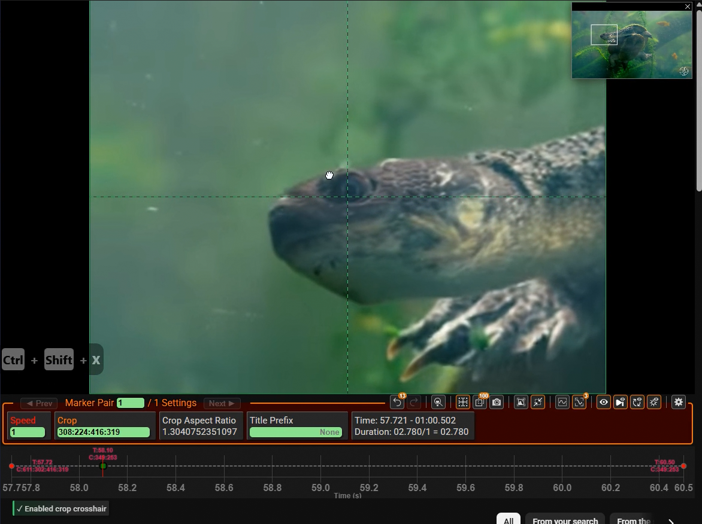Viewport: 702px width, 524px height.
Task: Click the fit image to frame icon
Action: [521, 403]
